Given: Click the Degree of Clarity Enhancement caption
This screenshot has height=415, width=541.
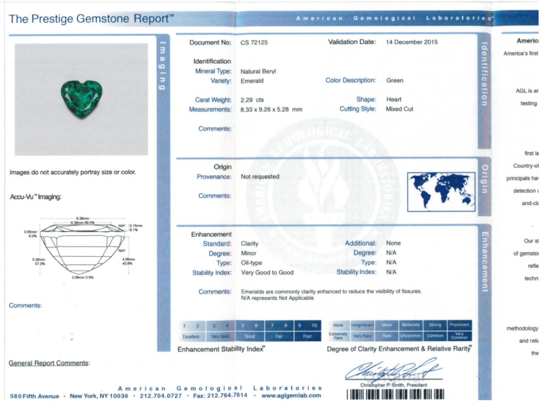Looking at the screenshot, I should (x=399, y=349).
